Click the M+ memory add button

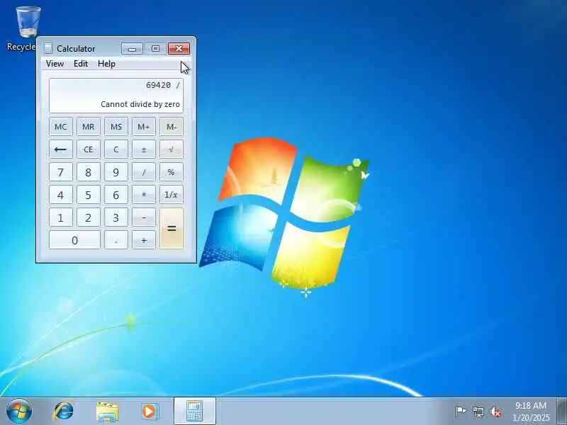click(x=144, y=127)
